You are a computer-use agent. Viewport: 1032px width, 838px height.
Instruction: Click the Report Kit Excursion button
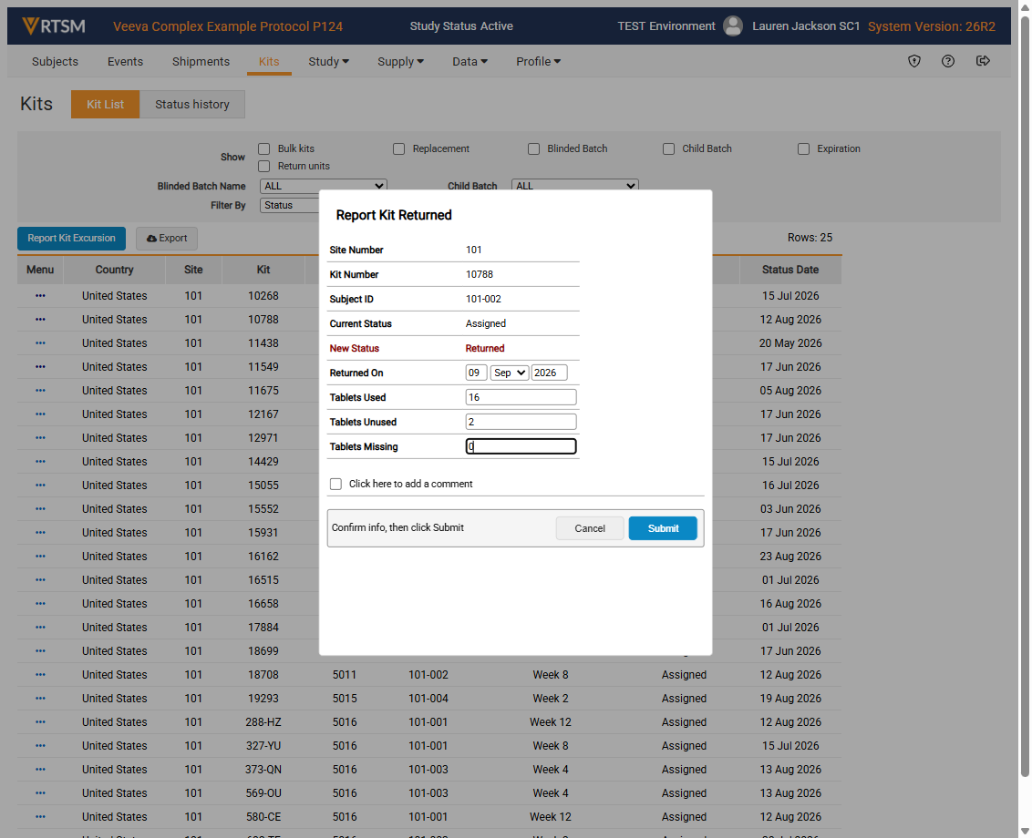71,238
